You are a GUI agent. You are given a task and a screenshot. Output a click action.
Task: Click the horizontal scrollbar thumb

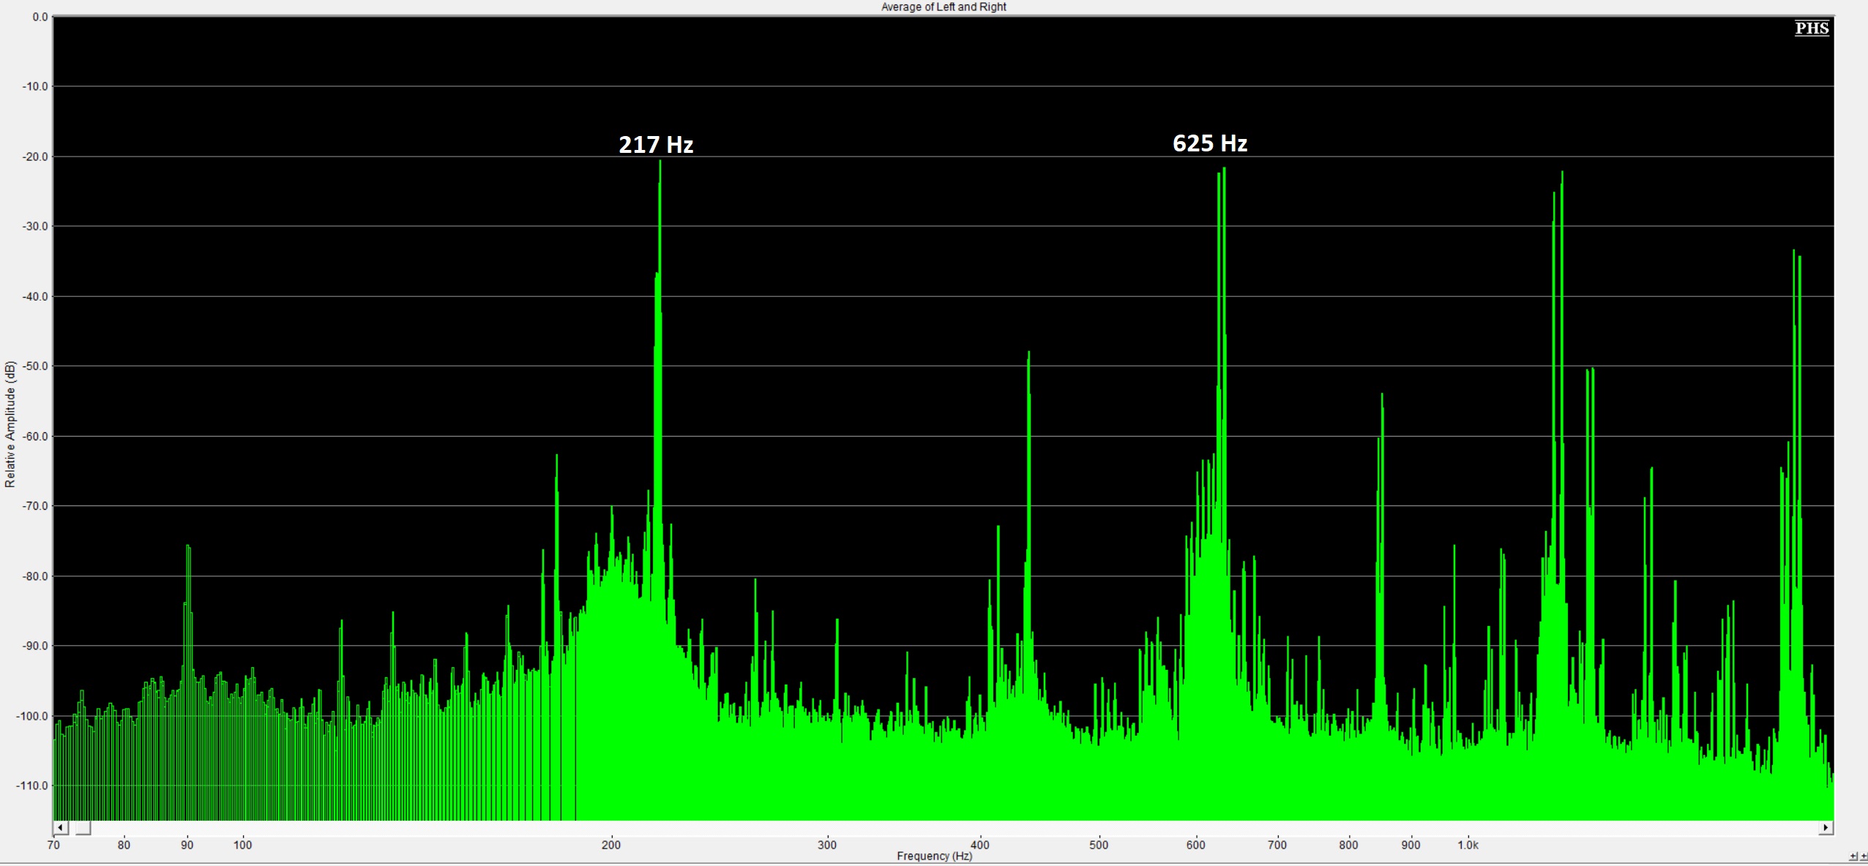(x=83, y=828)
